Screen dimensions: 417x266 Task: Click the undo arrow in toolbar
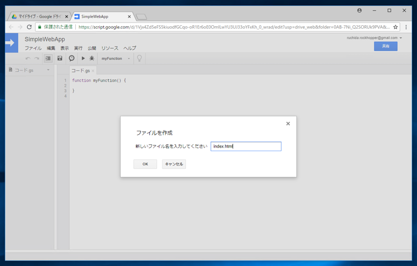pos(28,59)
